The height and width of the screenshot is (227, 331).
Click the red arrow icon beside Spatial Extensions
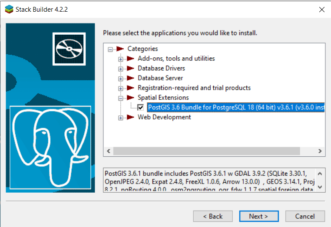[130, 98]
